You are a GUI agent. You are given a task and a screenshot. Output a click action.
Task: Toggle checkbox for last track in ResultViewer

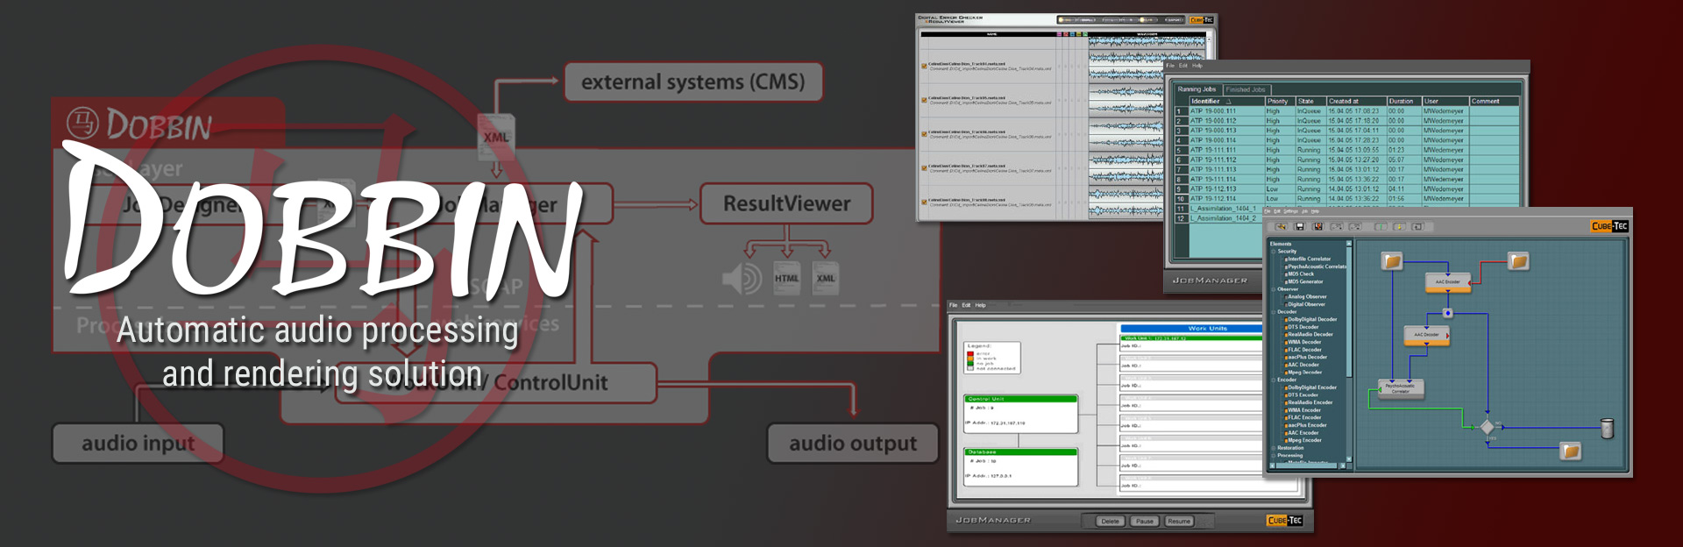[x=924, y=202]
